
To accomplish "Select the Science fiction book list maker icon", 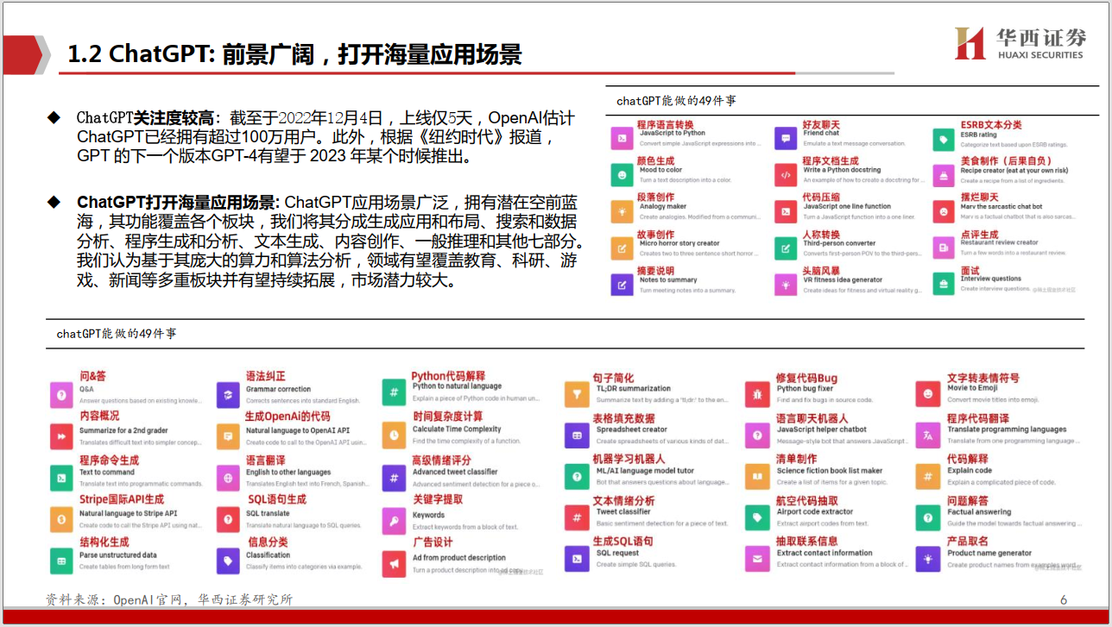I will pos(757,476).
